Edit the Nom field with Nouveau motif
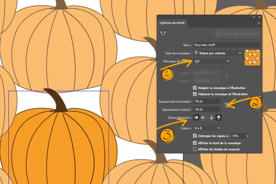This screenshot has height=184, width=276. coord(226,45)
